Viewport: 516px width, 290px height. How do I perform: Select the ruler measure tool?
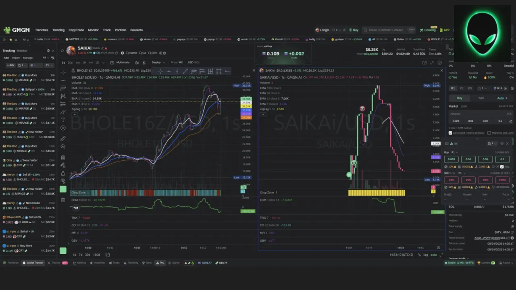coord(63,138)
